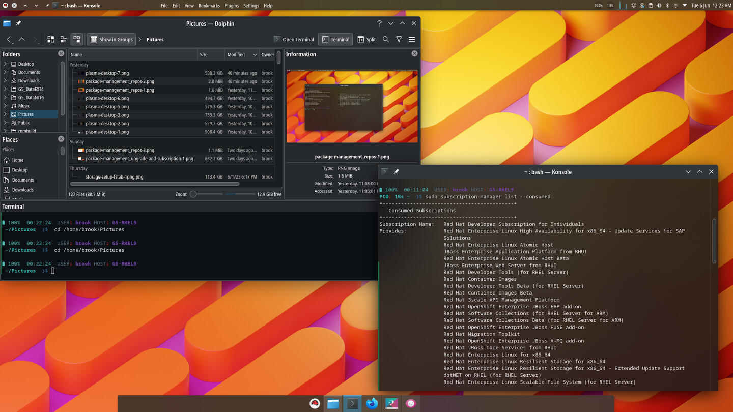Open the Edit menu in top bar
This screenshot has width=733, height=412.
point(176,6)
